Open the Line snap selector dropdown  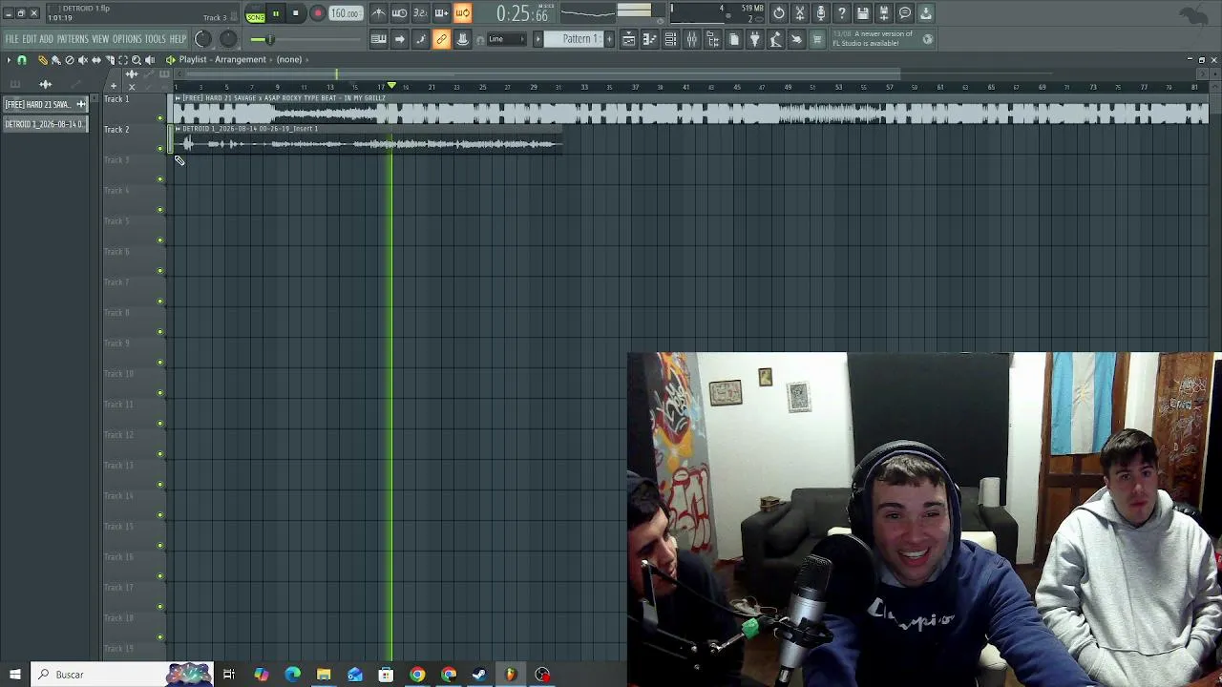[x=506, y=39]
